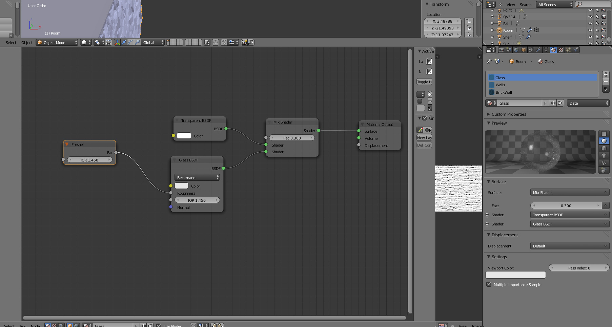Select the Walls material slot
The height and width of the screenshot is (327, 612).
542,85
